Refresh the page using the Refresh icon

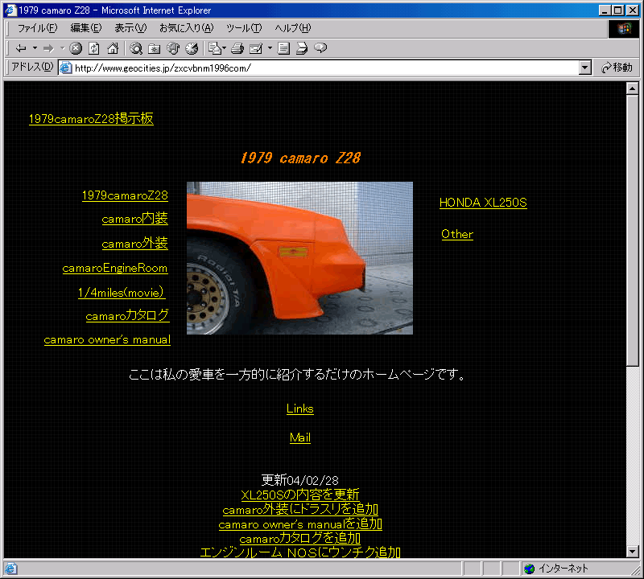tap(94, 48)
